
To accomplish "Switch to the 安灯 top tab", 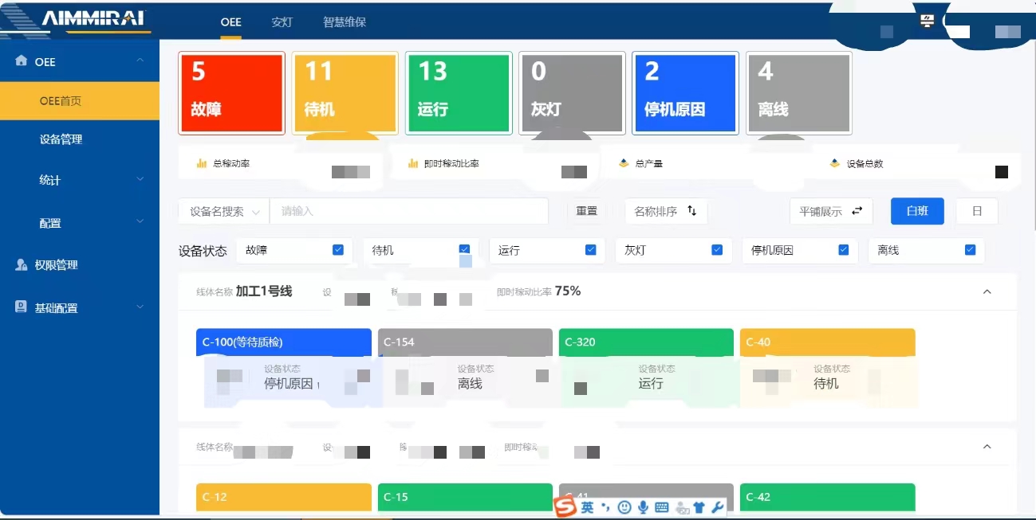I will pyautogui.click(x=282, y=22).
